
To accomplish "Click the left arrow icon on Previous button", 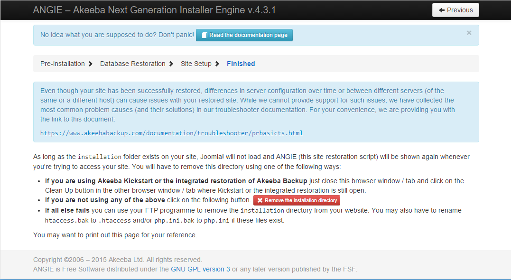I will [x=442, y=10].
